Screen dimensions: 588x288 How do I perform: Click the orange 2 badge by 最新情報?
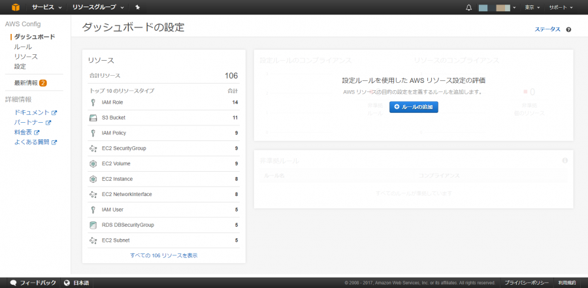pyautogui.click(x=42, y=83)
